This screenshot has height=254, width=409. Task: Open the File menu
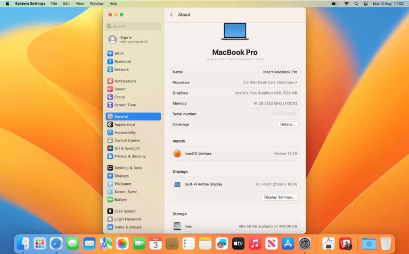(x=54, y=4)
